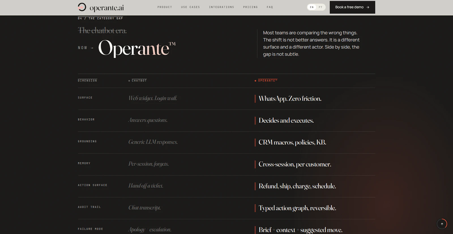The height and width of the screenshot is (234, 453).
Task: Click the '04 / THE CATEGORY GAP' label
Action: (x=100, y=18)
